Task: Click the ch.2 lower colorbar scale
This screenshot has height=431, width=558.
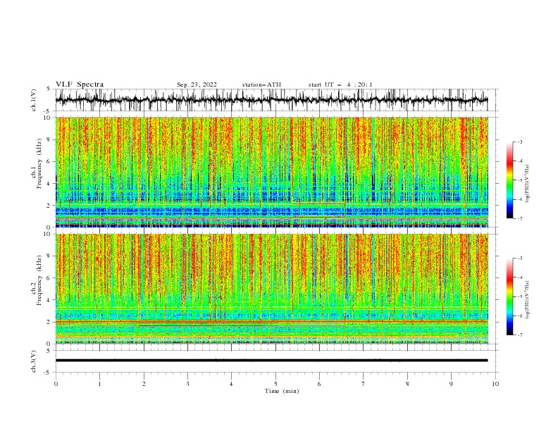Action: point(510,296)
